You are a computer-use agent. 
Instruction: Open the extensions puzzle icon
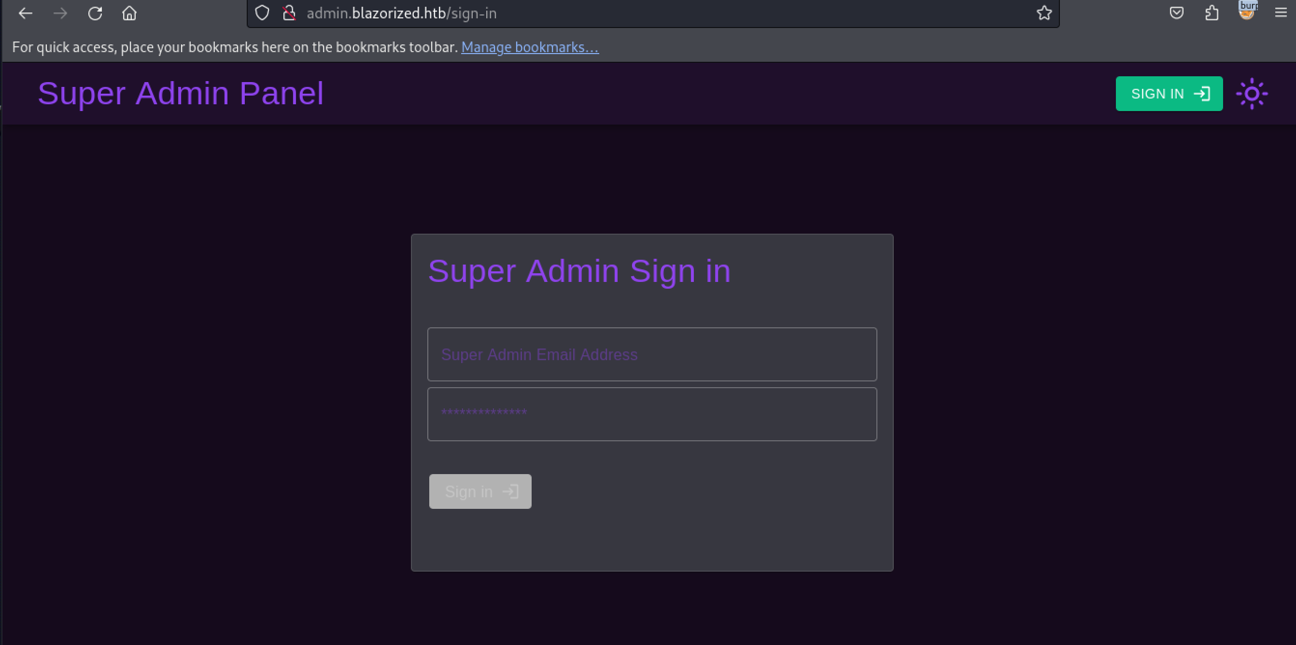(1211, 13)
